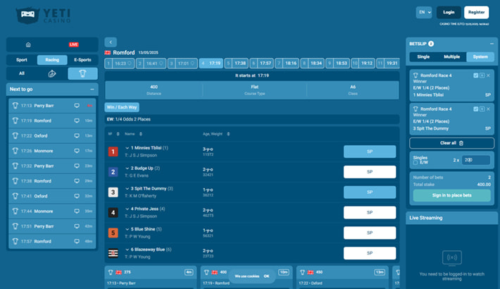Select SP odds for Blue Shine
The width and height of the screenshot is (500, 289).
point(370,233)
